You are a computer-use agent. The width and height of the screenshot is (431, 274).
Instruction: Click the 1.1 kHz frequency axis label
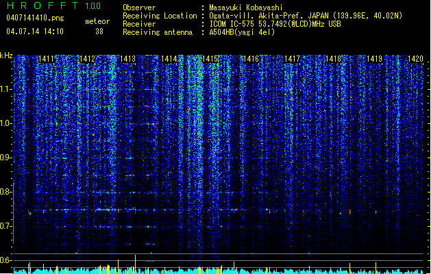6,89
